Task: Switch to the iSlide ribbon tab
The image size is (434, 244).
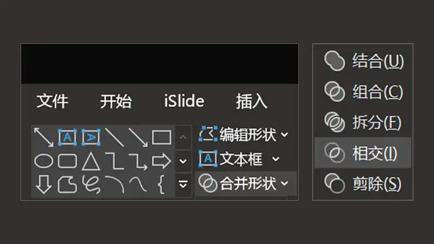Action: [184, 101]
